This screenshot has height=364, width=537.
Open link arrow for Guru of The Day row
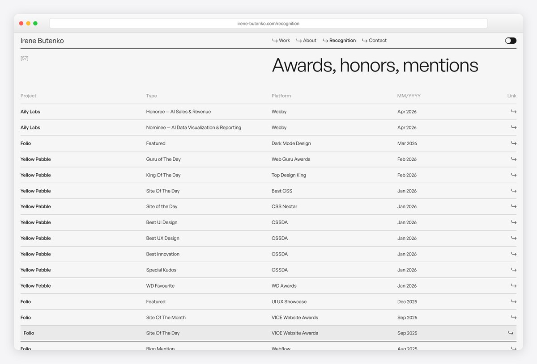coord(514,159)
